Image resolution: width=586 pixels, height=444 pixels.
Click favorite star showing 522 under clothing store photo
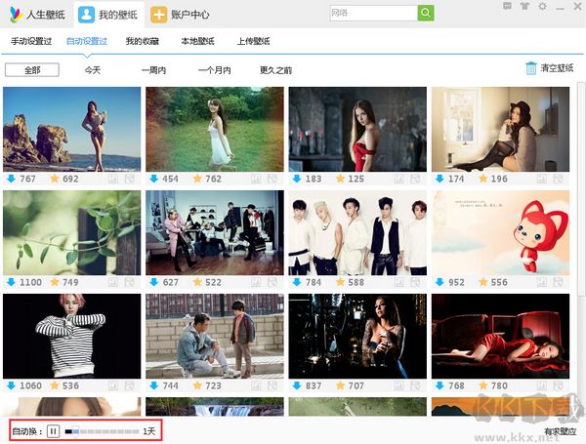[x=197, y=282]
